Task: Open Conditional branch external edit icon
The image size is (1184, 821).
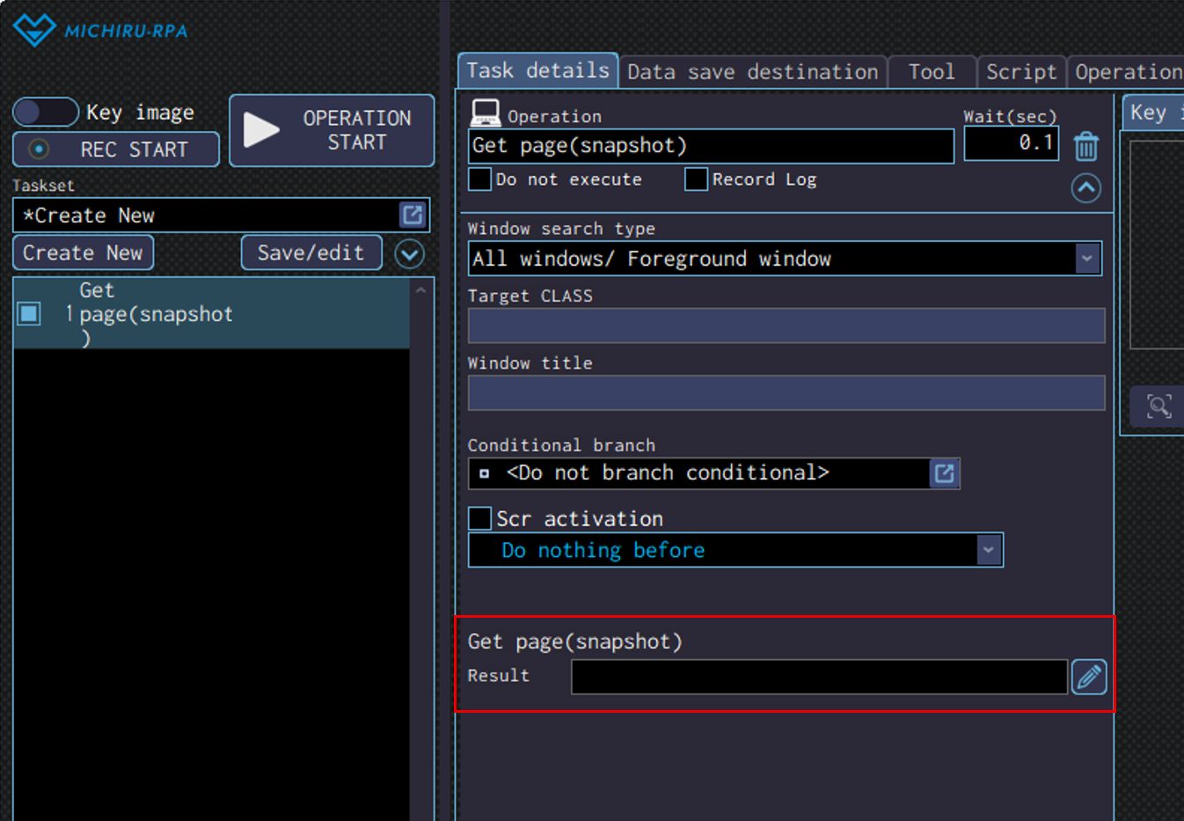Action: (944, 473)
